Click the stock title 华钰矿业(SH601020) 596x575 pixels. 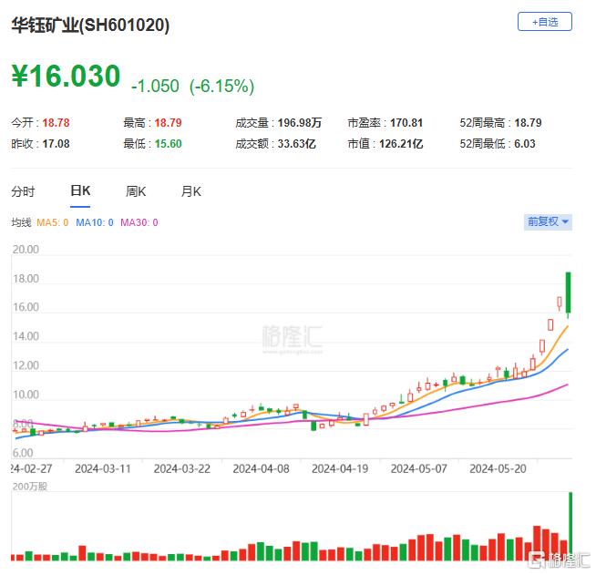(90, 26)
